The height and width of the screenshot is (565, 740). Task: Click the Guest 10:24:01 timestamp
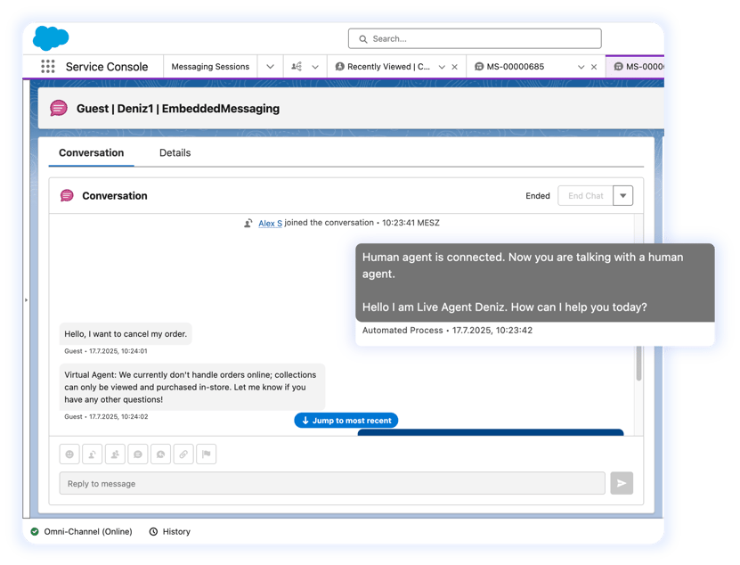pos(106,351)
